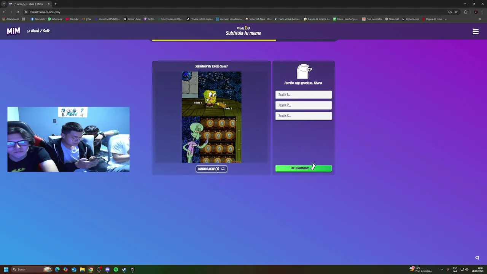Open clock and date 20:24

477,269
